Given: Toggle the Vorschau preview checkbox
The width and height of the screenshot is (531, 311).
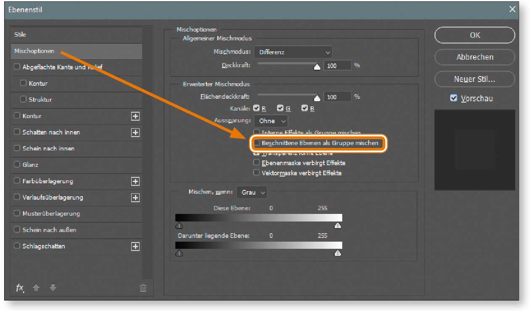Looking at the screenshot, I should [x=453, y=98].
